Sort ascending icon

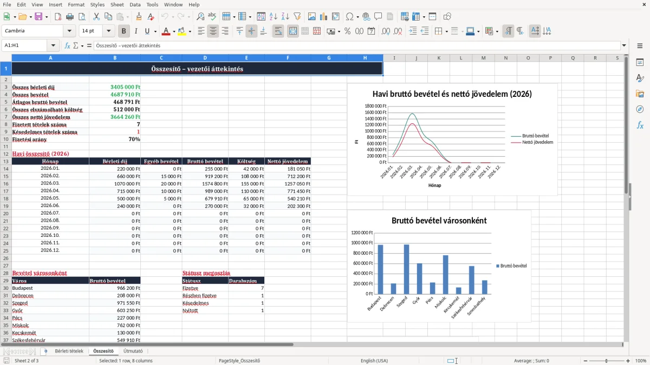pyautogui.click(x=273, y=17)
